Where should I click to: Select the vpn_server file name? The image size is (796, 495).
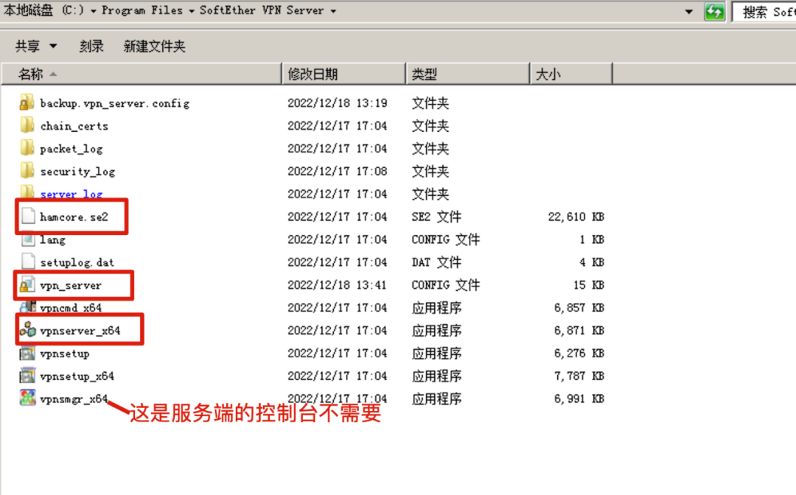(71, 286)
